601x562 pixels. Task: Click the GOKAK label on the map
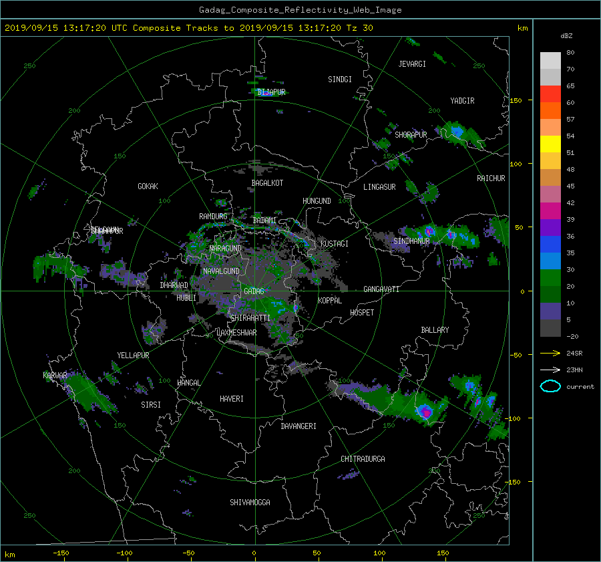click(148, 186)
